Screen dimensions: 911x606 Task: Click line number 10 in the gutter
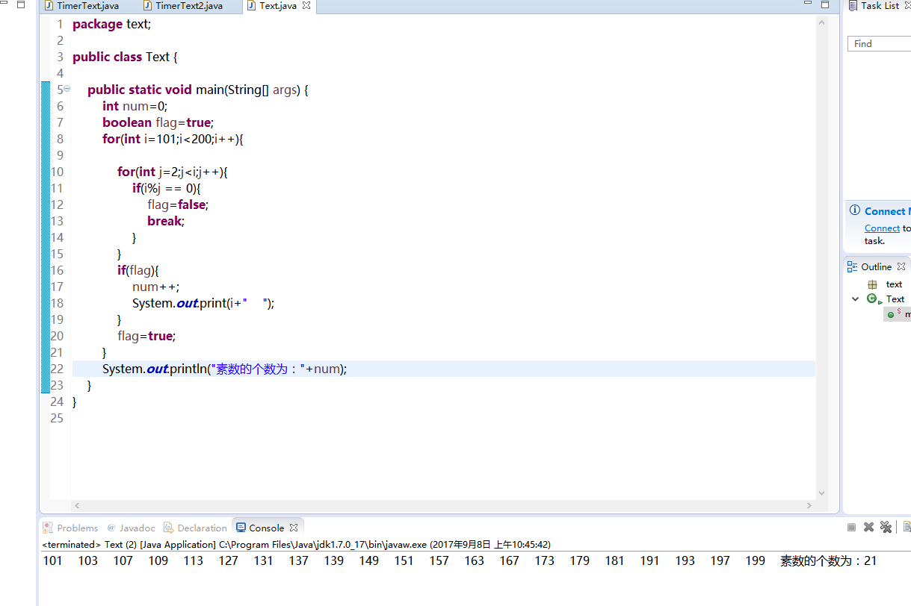click(x=57, y=172)
